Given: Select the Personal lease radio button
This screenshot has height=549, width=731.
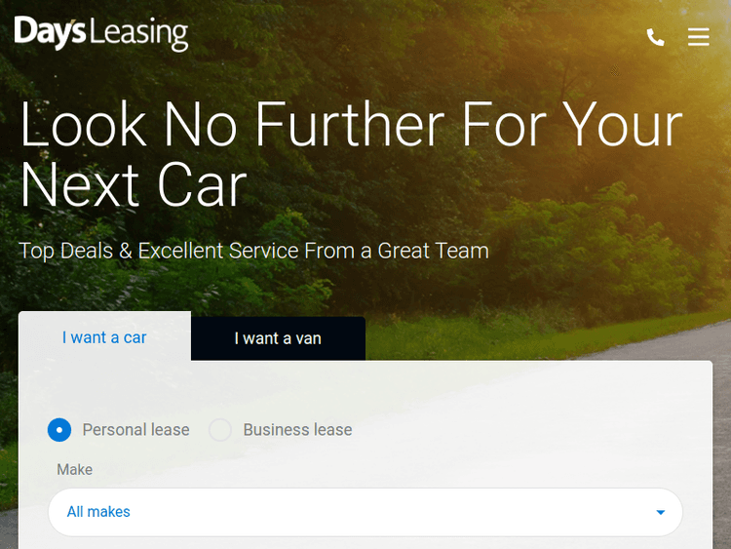Looking at the screenshot, I should coord(59,430).
